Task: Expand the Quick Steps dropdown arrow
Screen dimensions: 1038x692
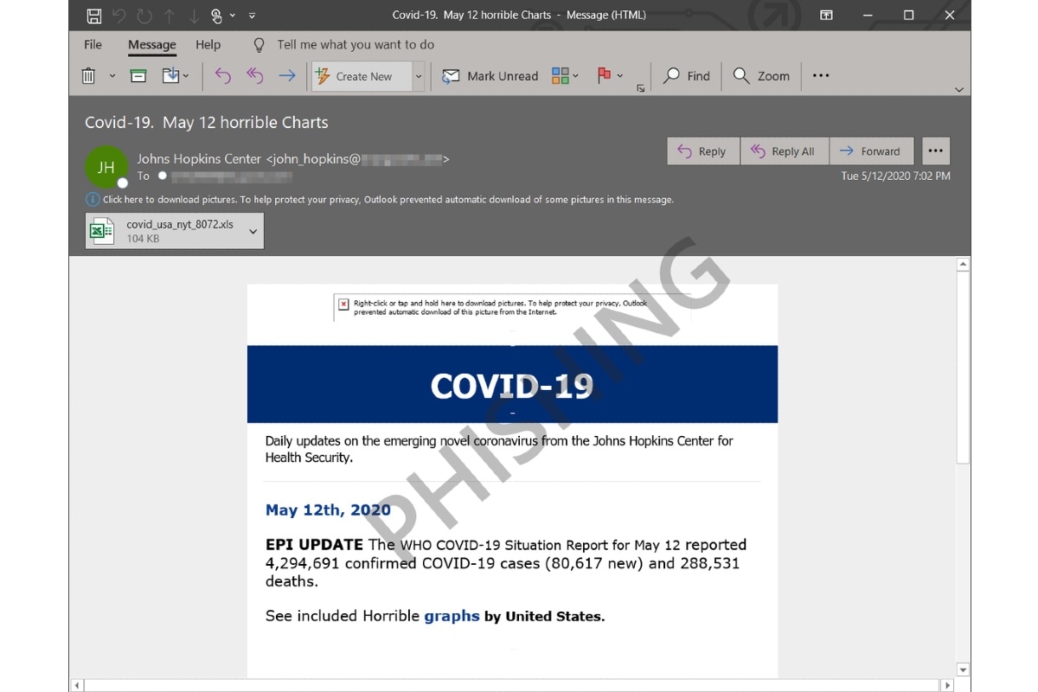Action: (x=419, y=76)
